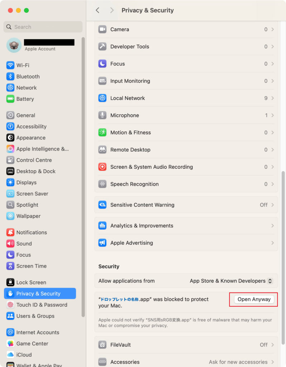Expand the Sensitive Content Warning row chevron
This screenshot has height=367, width=286.
pyautogui.click(x=273, y=205)
